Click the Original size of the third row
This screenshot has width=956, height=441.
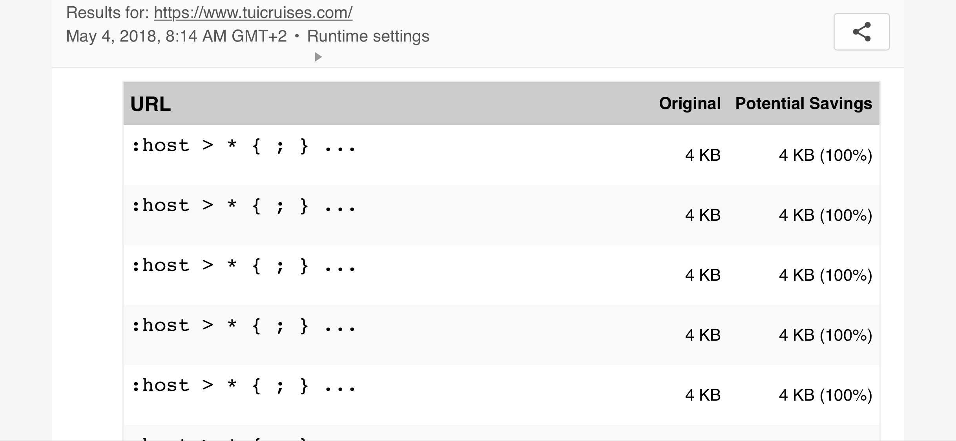(x=703, y=274)
